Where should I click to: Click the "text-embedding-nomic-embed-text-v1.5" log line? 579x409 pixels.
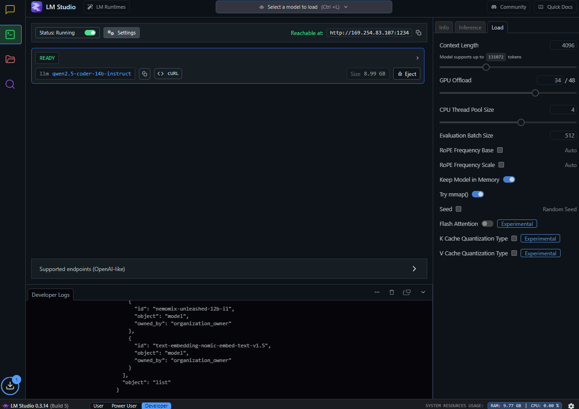[203, 346]
